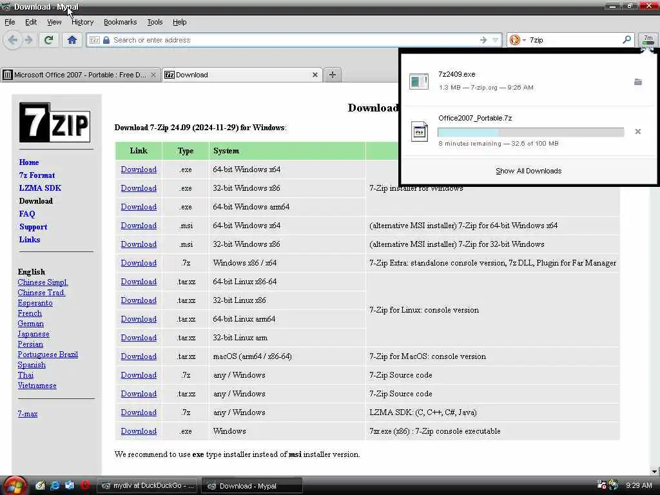Download the 64-bit Windows x64 .exe installer
This screenshot has width=660, height=495.
coord(139,170)
